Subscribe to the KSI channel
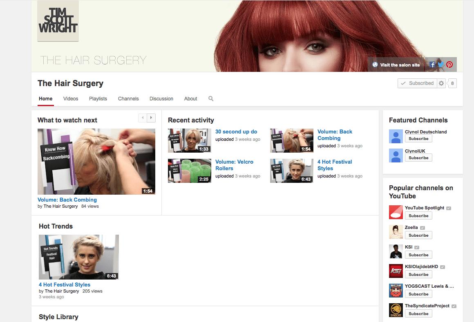The image size is (474, 322). [418, 255]
